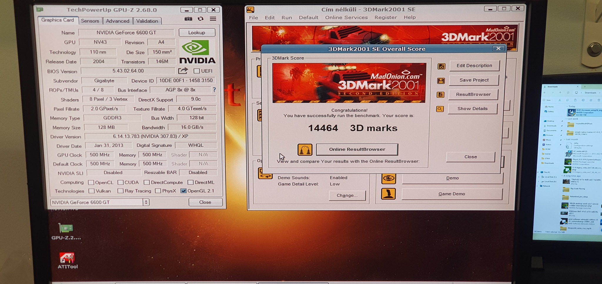Click the eye icon beside Demo
The image size is (602, 284).
pos(389,178)
